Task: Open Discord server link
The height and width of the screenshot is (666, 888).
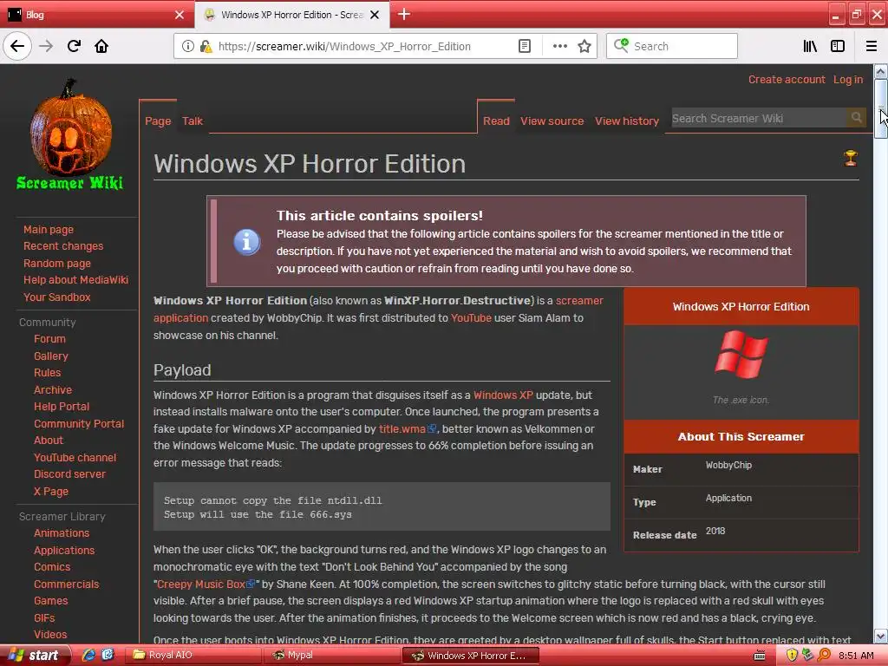Action: [x=69, y=474]
